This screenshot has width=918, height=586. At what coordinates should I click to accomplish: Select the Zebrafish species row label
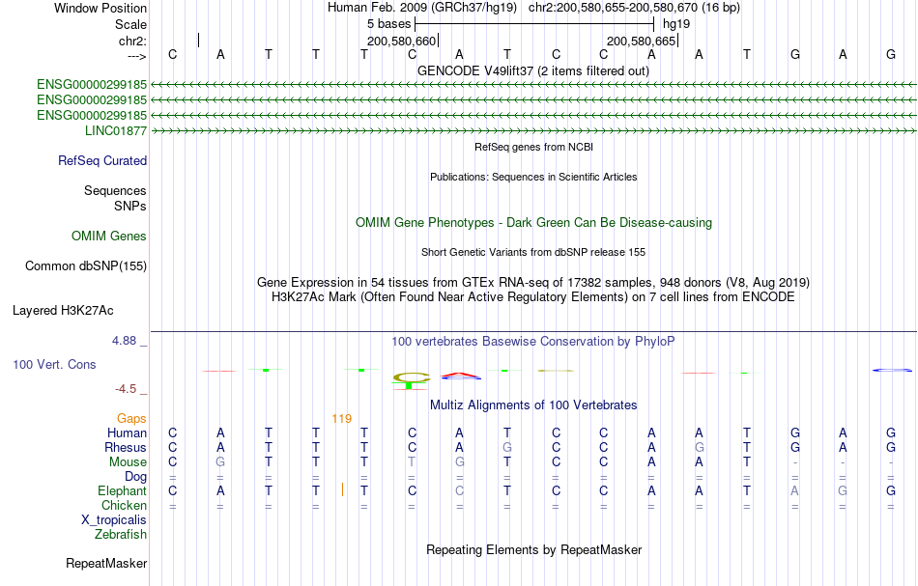point(121,535)
